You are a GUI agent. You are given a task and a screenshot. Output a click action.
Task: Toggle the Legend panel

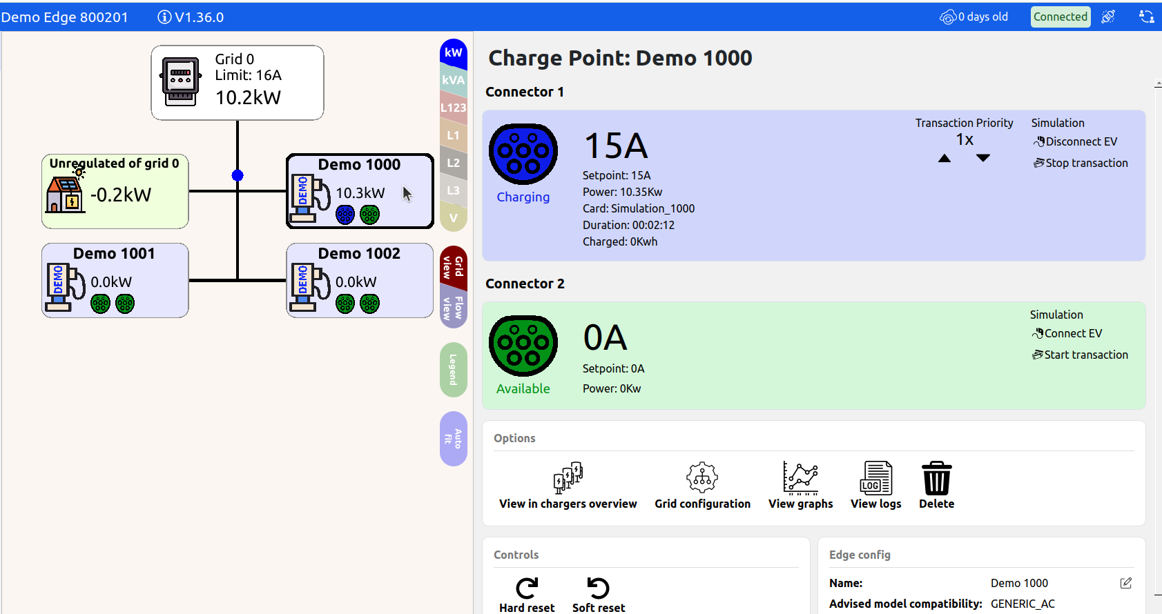(x=454, y=370)
